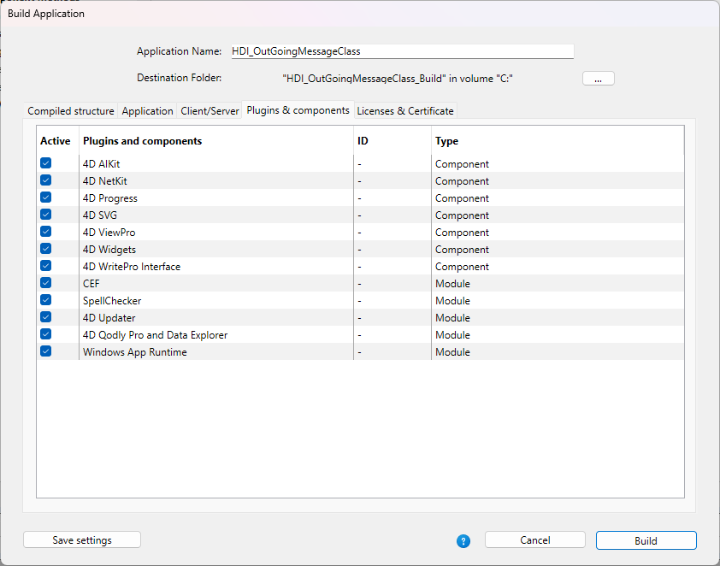Uncheck the SpellChecker module

[46, 300]
